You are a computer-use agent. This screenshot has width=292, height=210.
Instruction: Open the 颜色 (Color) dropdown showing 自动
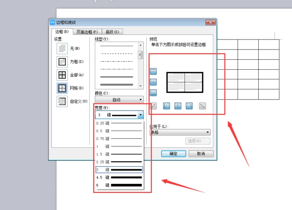(119, 100)
